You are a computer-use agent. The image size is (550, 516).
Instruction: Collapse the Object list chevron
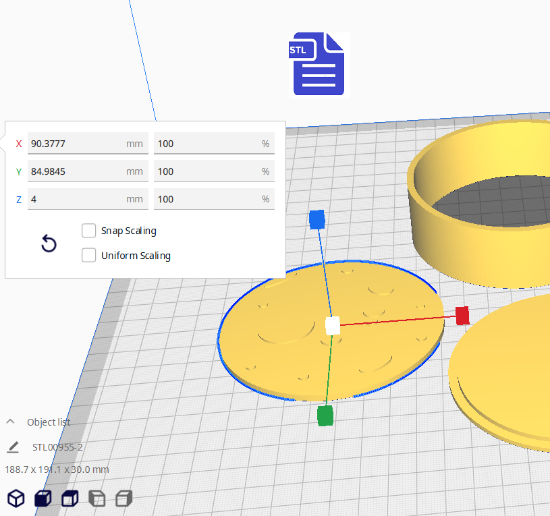11,422
